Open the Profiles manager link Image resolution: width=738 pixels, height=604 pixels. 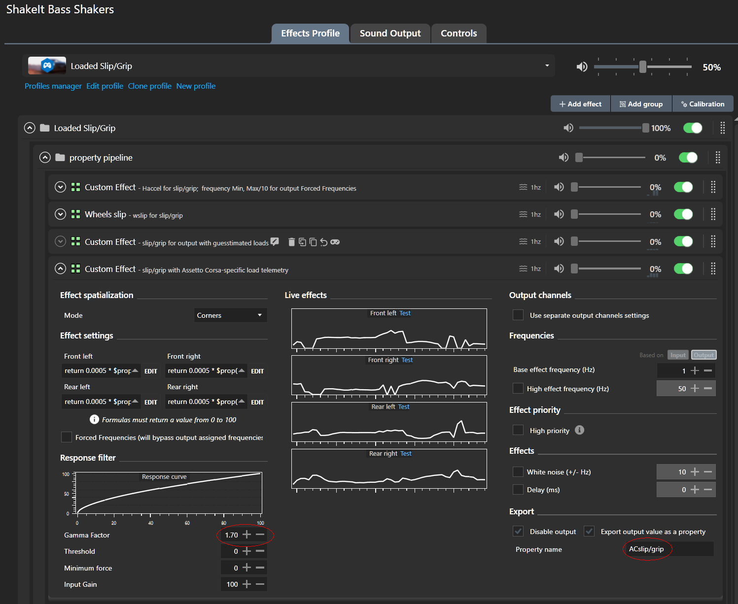(53, 86)
